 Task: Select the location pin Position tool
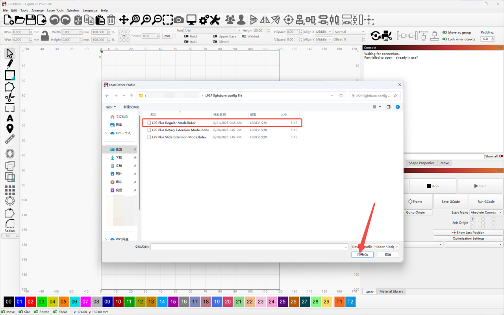10,129
